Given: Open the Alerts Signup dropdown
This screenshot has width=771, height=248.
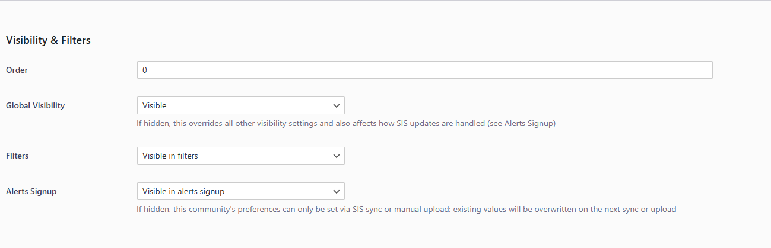Looking at the screenshot, I should click(240, 191).
